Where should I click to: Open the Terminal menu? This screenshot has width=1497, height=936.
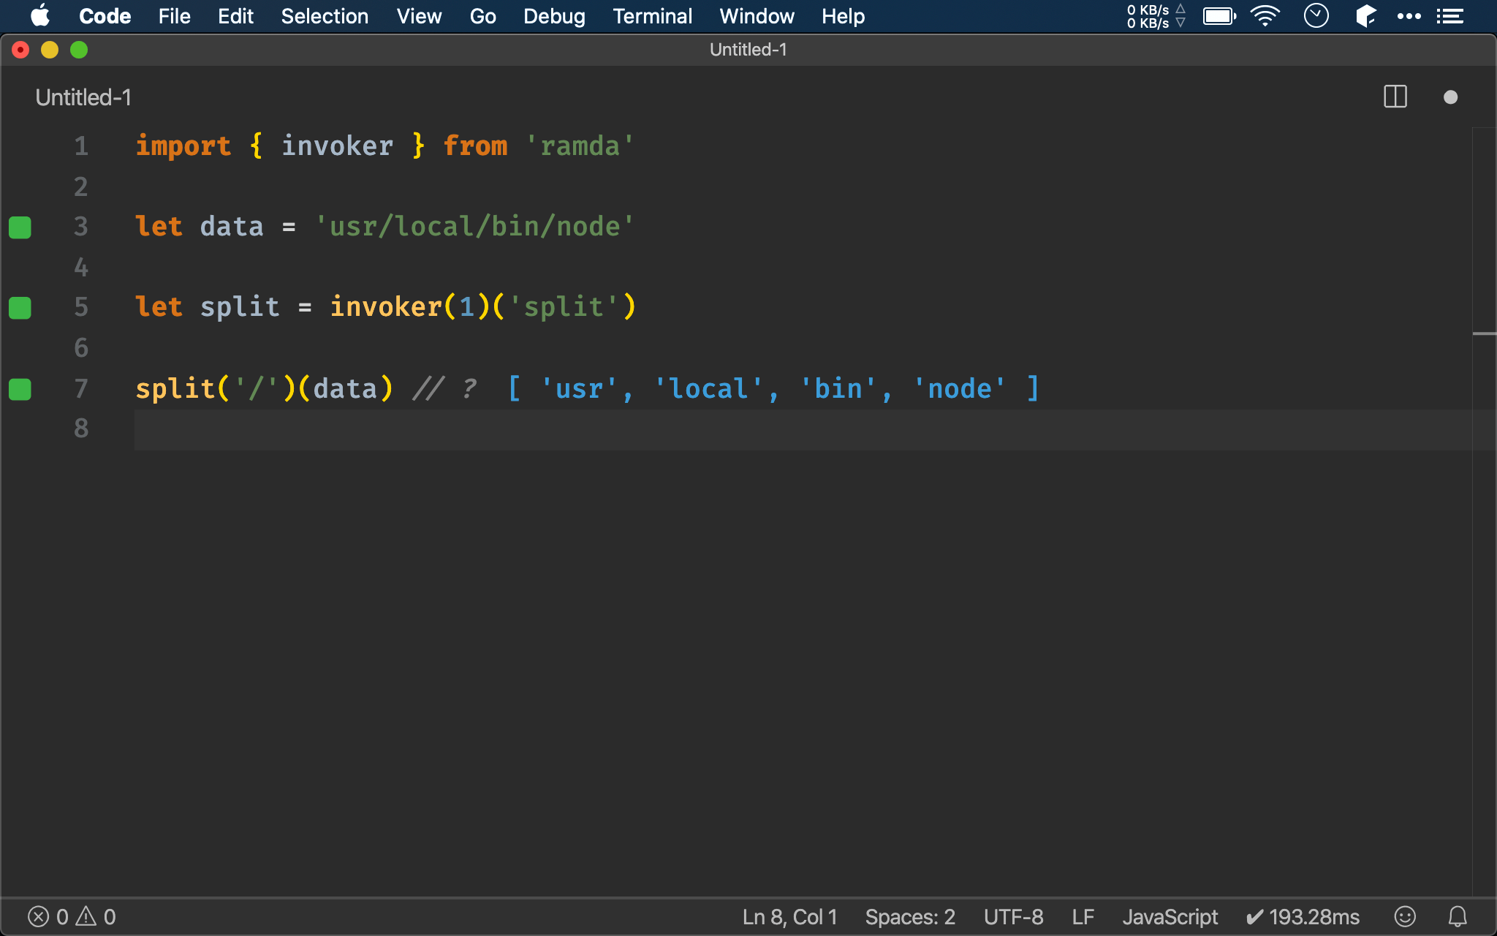pos(652,16)
